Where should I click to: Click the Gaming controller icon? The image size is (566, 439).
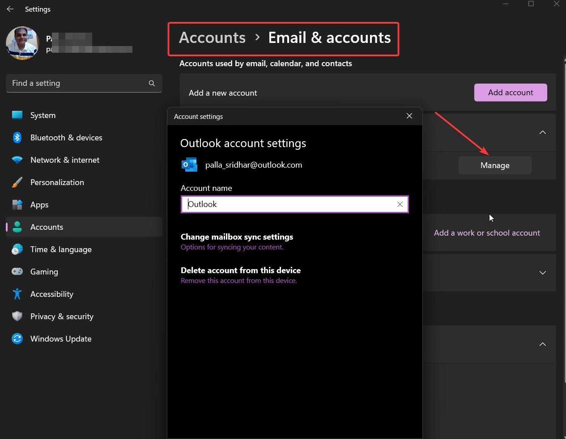(x=17, y=272)
